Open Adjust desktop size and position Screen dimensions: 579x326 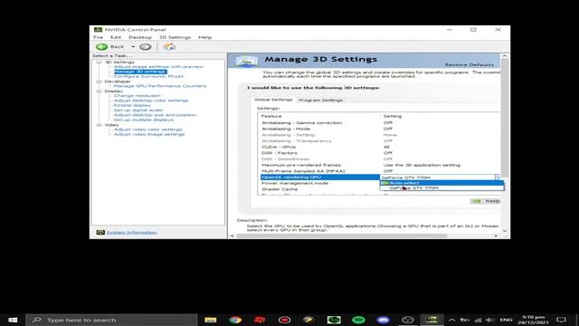pyautogui.click(x=155, y=115)
